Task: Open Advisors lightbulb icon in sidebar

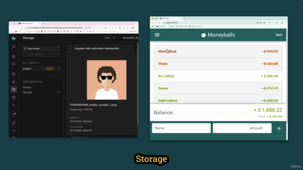Action: pyautogui.click(x=14, y=115)
